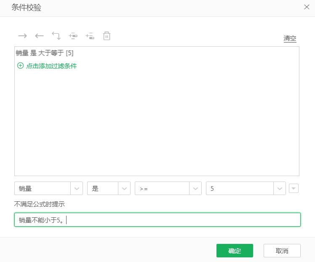Click the 确定 button
The height and width of the screenshot is (262, 315).
[235, 251]
